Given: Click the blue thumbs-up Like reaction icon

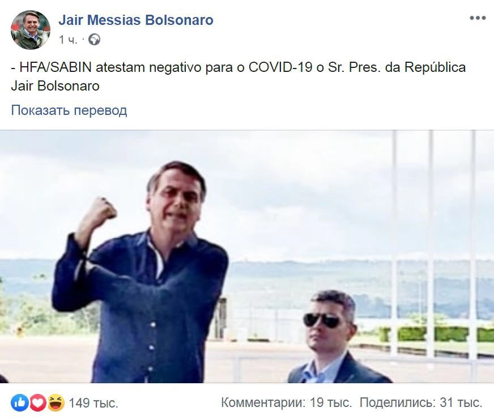Looking at the screenshot, I should (20, 402).
